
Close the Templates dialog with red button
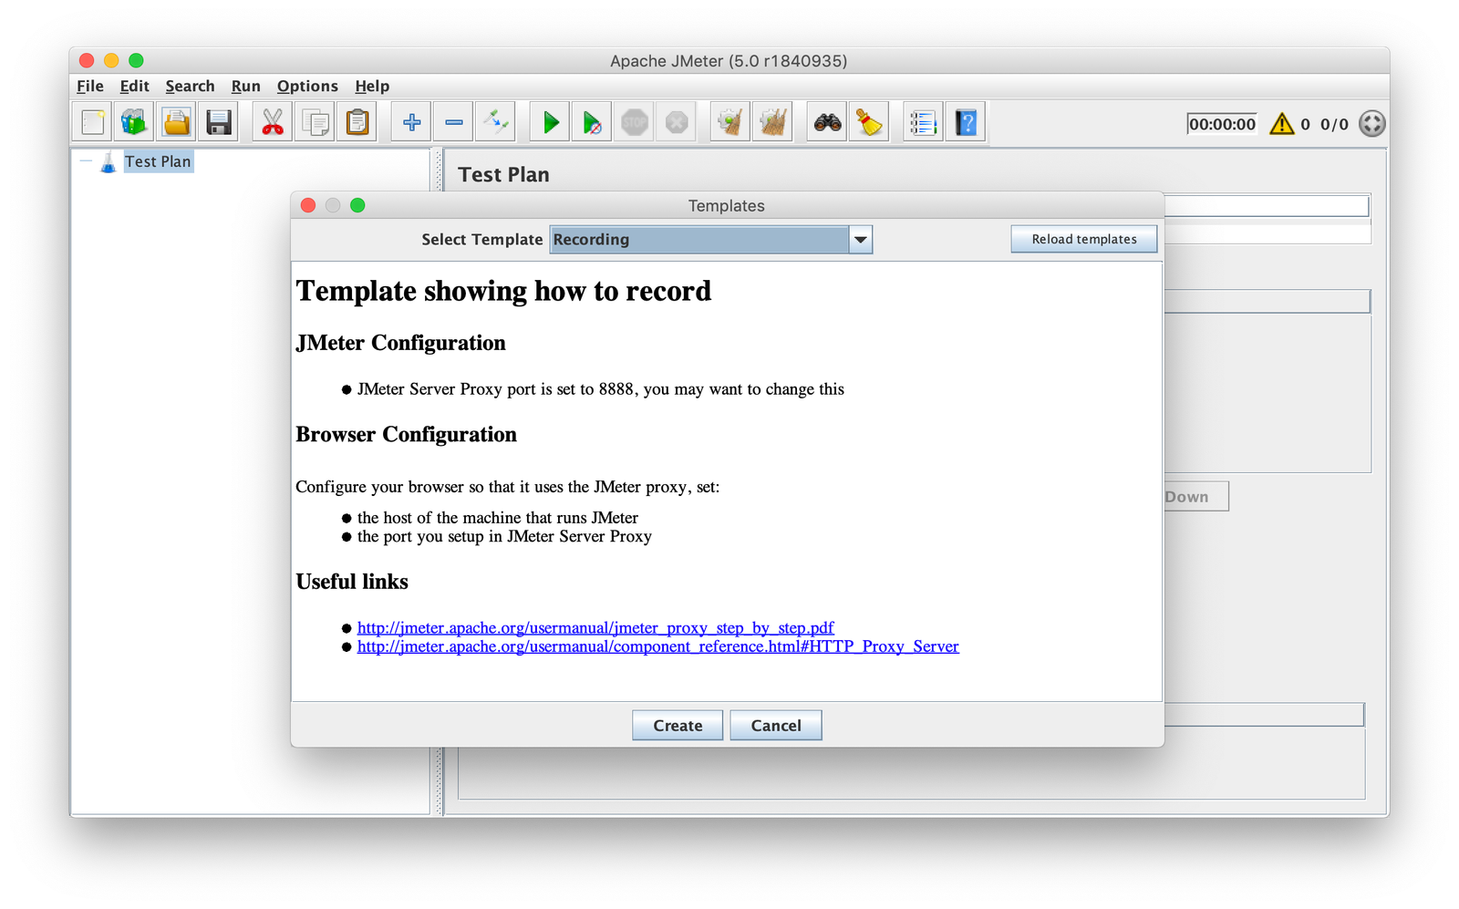pyautogui.click(x=308, y=205)
